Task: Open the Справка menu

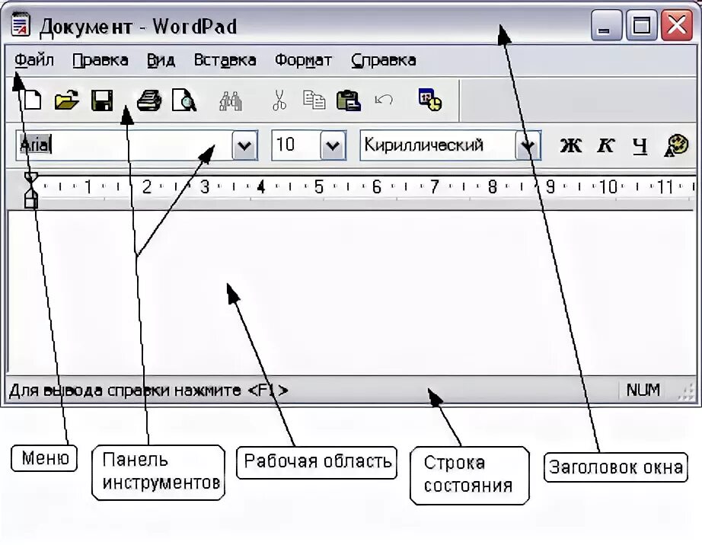Action: point(383,60)
